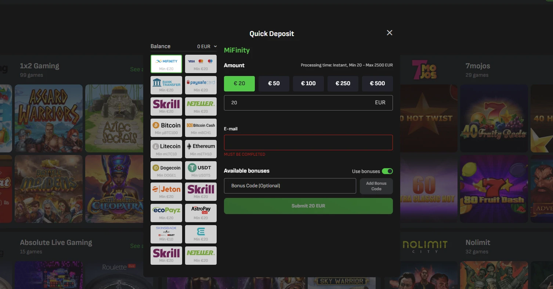Click the E-mail input field
This screenshot has height=289, width=553.
tap(308, 142)
